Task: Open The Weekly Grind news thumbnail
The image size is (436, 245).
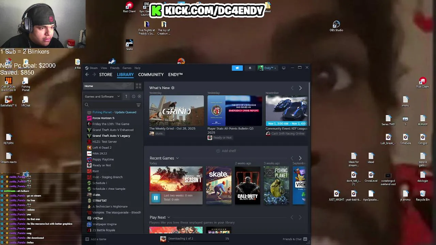Action: point(176,111)
